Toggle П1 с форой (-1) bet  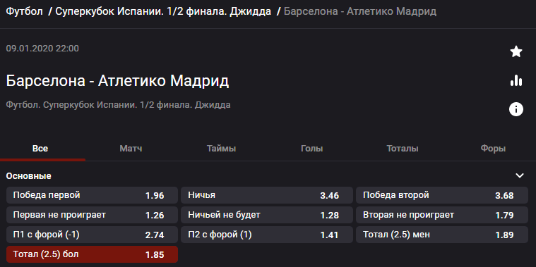93,235
